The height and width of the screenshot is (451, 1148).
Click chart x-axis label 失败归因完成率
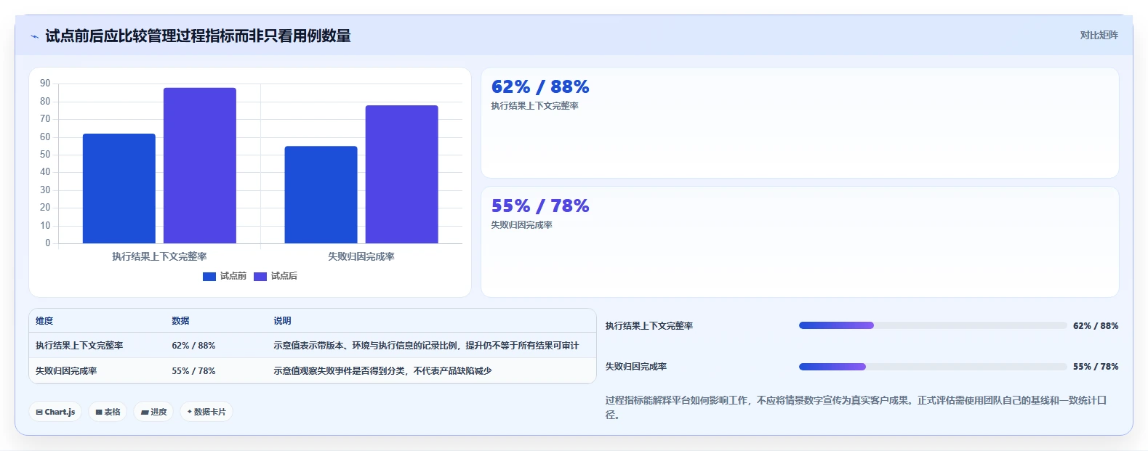(x=361, y=256)
